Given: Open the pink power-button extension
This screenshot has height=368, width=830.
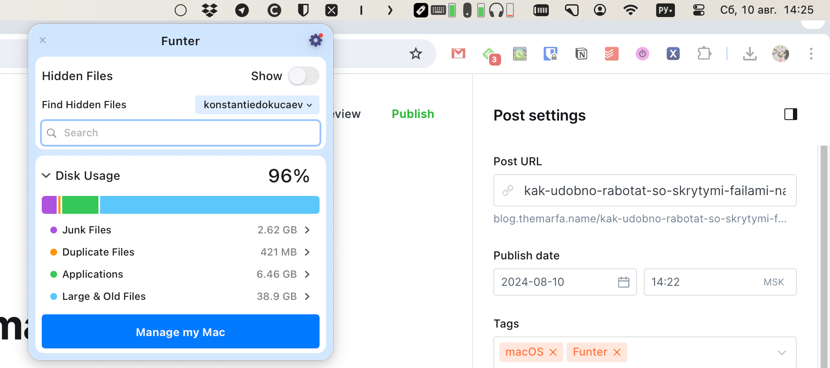Looking at the screenshot, I should [x=643, y=54].
